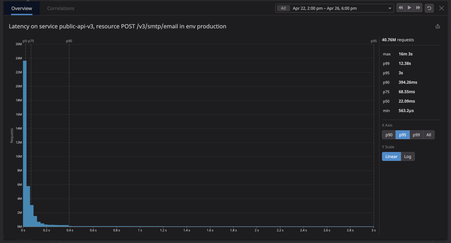Select Linear Y scale
This screenshot has height=243, width=451.
tap(391, 156)
